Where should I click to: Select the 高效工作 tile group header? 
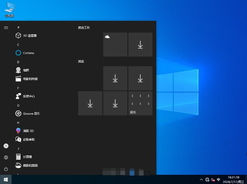point(84,28)
